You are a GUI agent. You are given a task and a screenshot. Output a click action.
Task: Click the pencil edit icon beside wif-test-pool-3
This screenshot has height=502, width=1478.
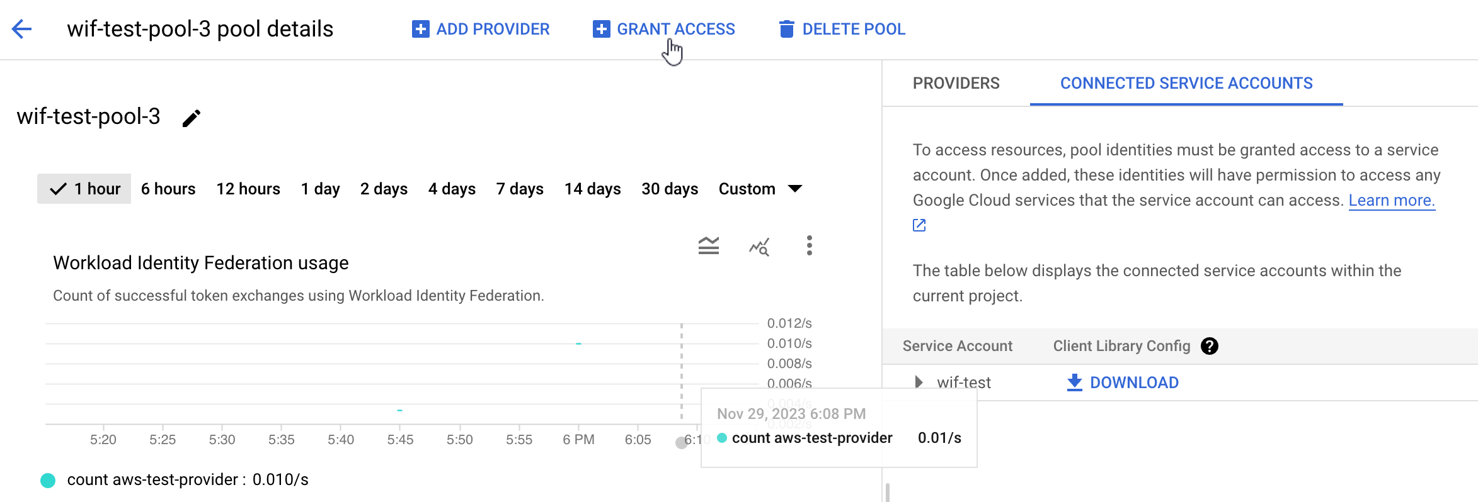click(192, 118)
